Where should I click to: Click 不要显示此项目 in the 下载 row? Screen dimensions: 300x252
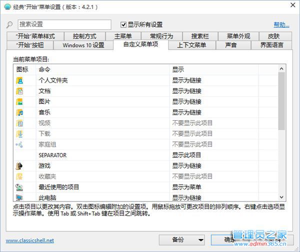pyautogui.click(x=192, y=134)
